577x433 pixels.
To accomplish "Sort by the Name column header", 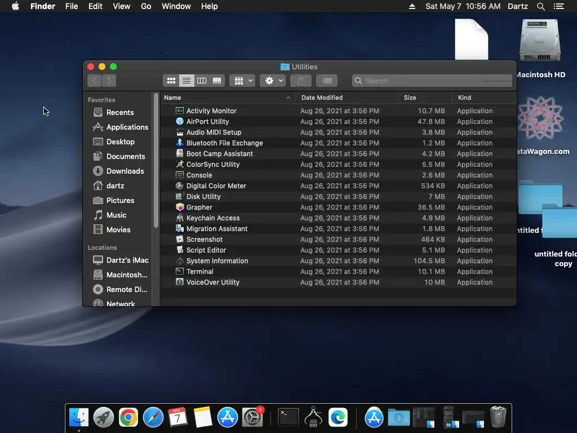I will click(x=228, y=98).
